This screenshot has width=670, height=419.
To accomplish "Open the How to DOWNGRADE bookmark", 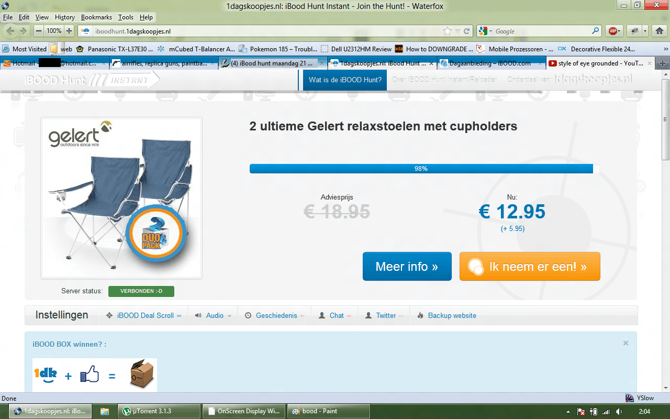I will [434, 49].
